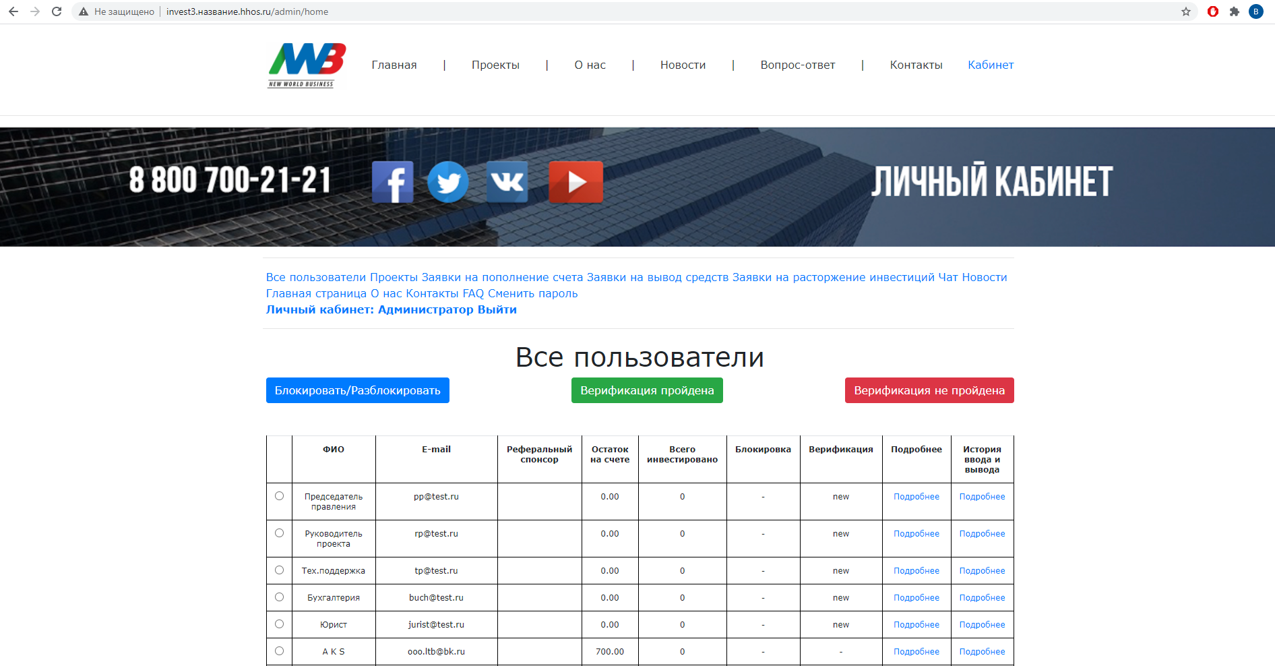Open the FAQ admin link
This screenshot has height=666, width=1275.
coord(473,293)
